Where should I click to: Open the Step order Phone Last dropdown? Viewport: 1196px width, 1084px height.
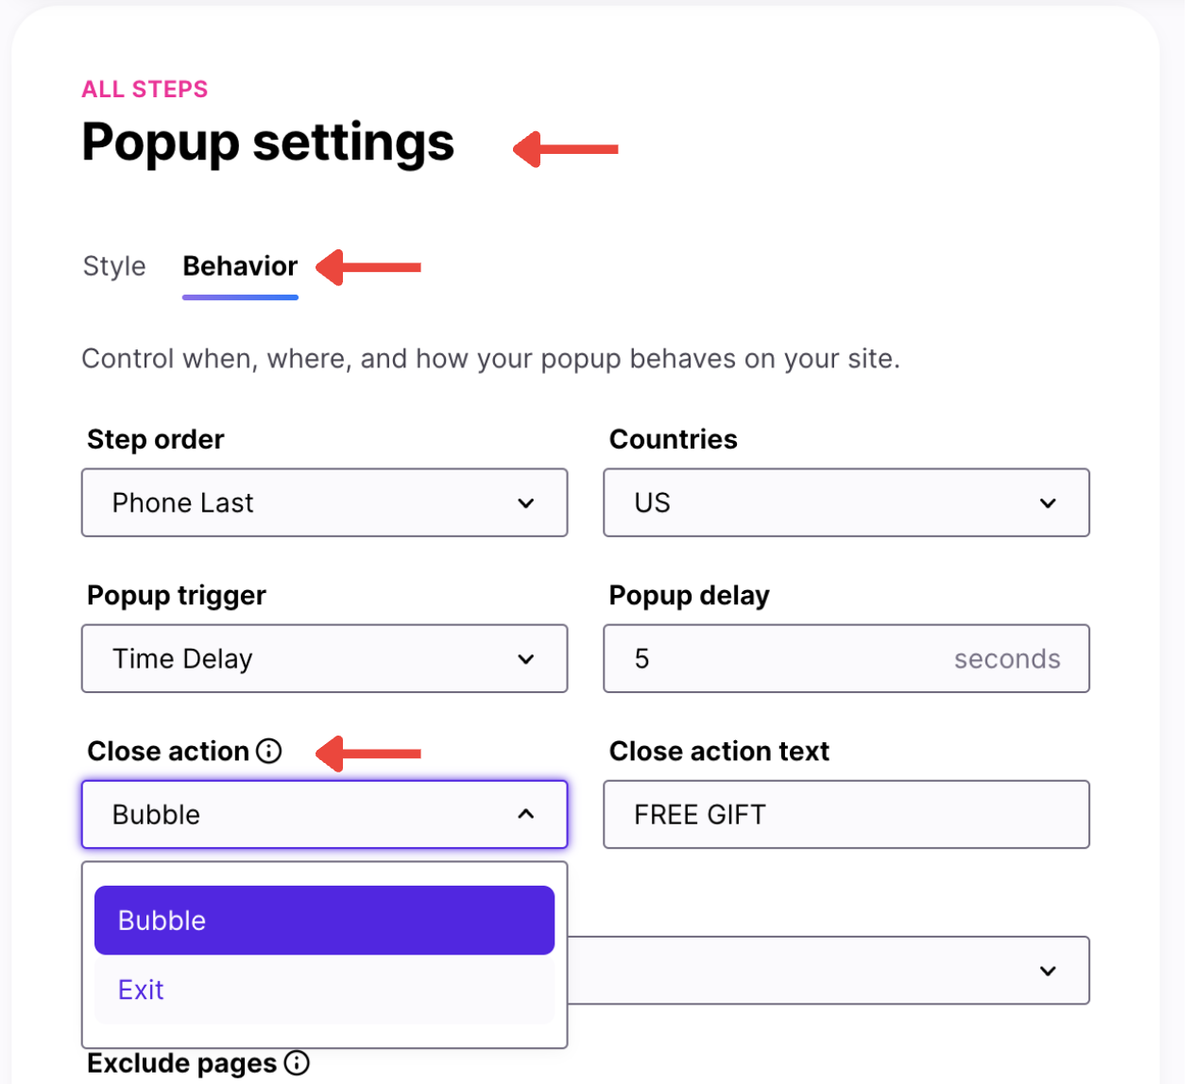click(x=324, y=502)
